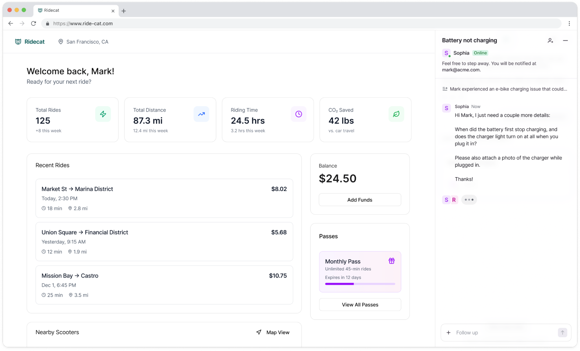Click the clock Riding Time icon
Image resolution: width=580 pixels, height=351 pixels.
point(299,114)
